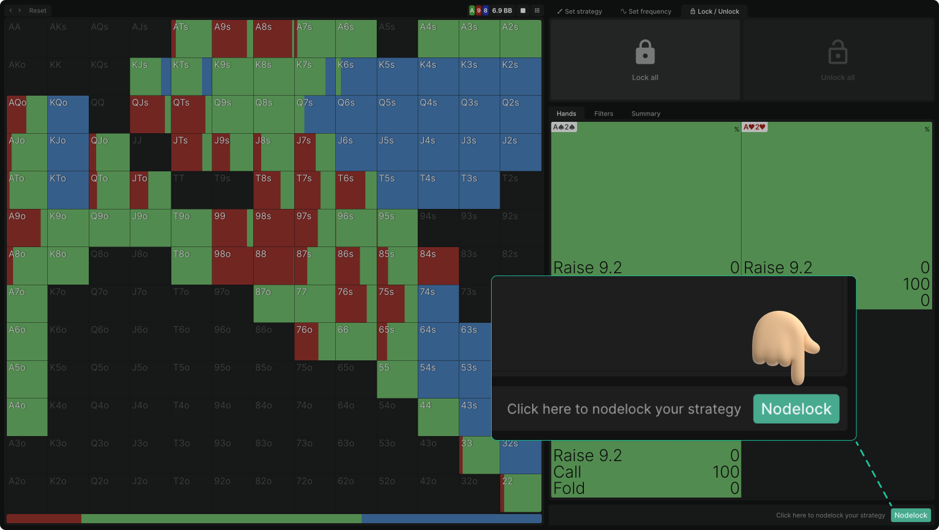Click the Unlock all padlock icon
939x530 pixels.
point(837,52)
